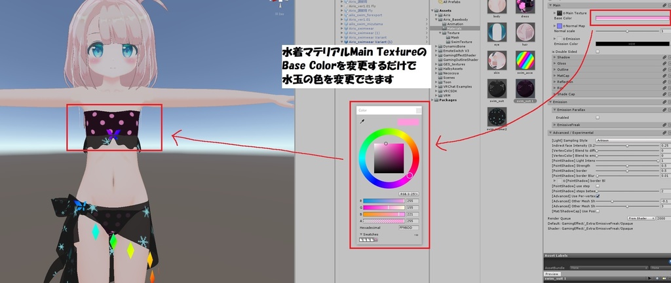
Task: Collapse the Advanced / Experimental section
Action: click(x=550, y=133)
